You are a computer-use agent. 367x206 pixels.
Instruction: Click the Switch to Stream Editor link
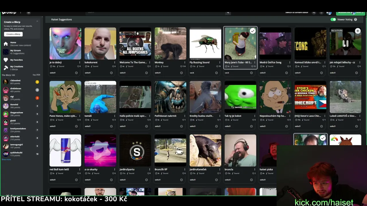pyautogui.click(x=297, y=12)
